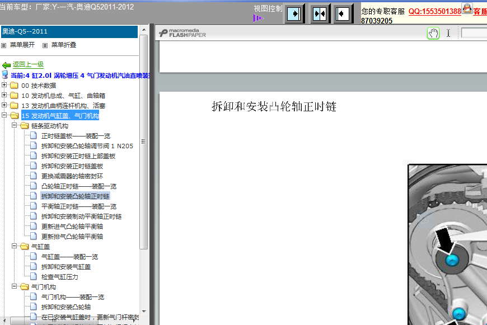Select the FlashPaper hand pan tool
This screenshot has width=487, height=325.
point(433,33)
